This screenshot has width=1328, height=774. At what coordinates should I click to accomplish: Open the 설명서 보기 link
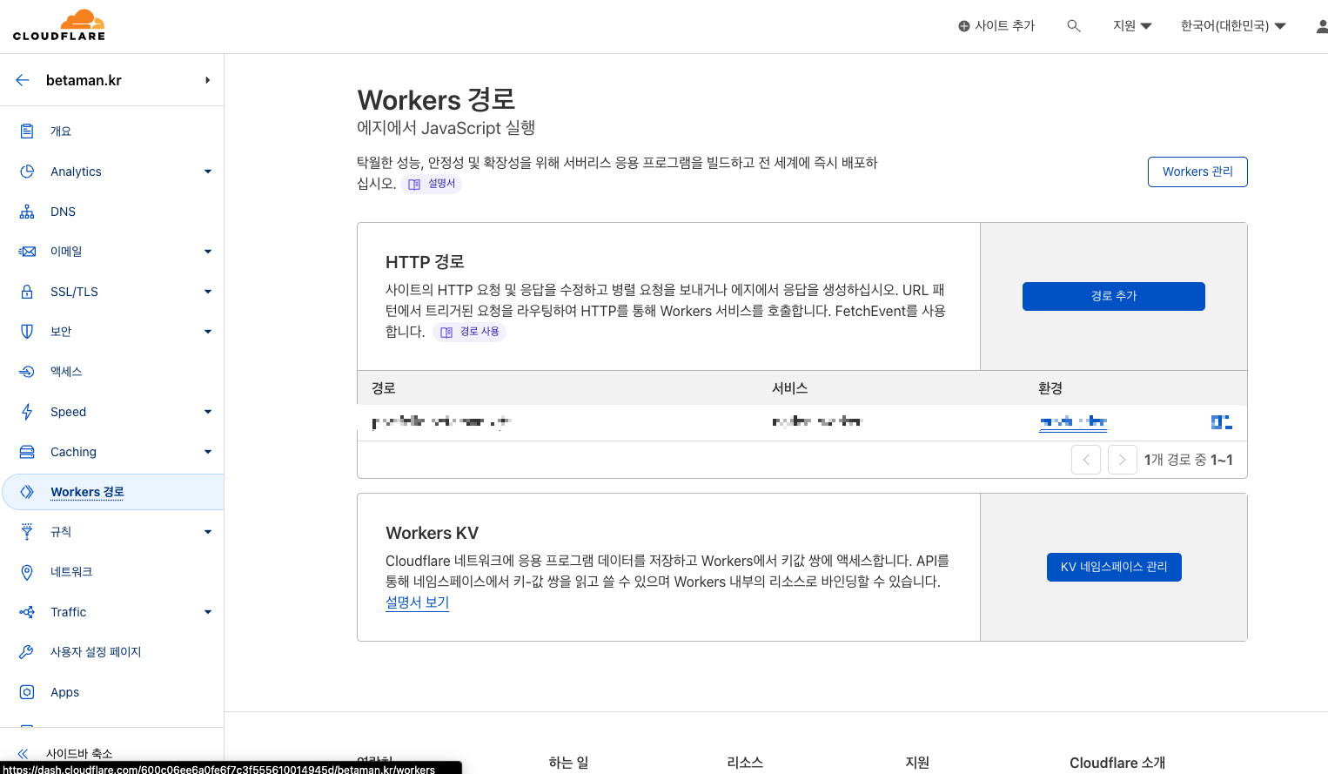[417, 602]
